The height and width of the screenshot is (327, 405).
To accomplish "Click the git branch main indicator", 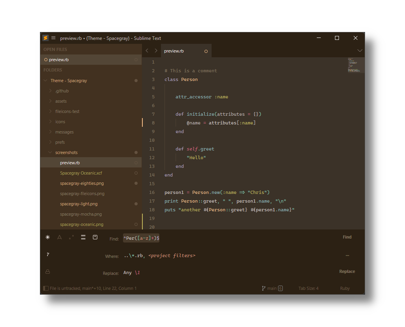I will [272, 288].
